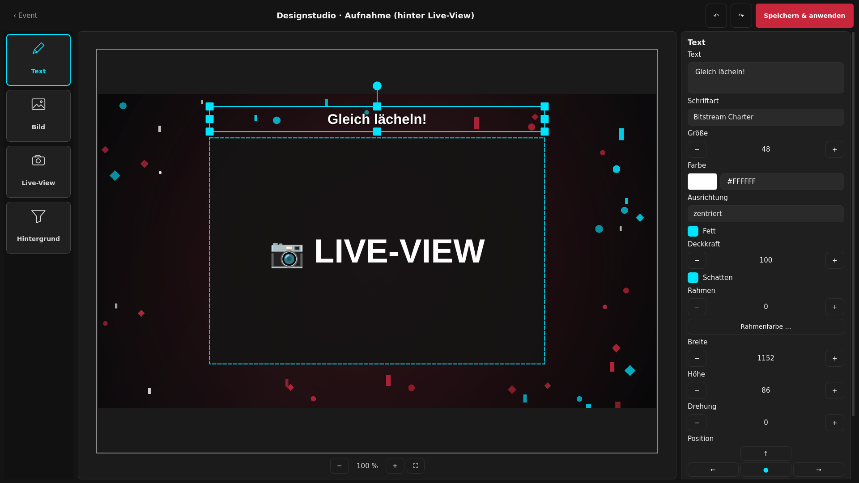
Task: Open the Live-View camera tool
Action: pyautogui.click(x=38, y=172)
